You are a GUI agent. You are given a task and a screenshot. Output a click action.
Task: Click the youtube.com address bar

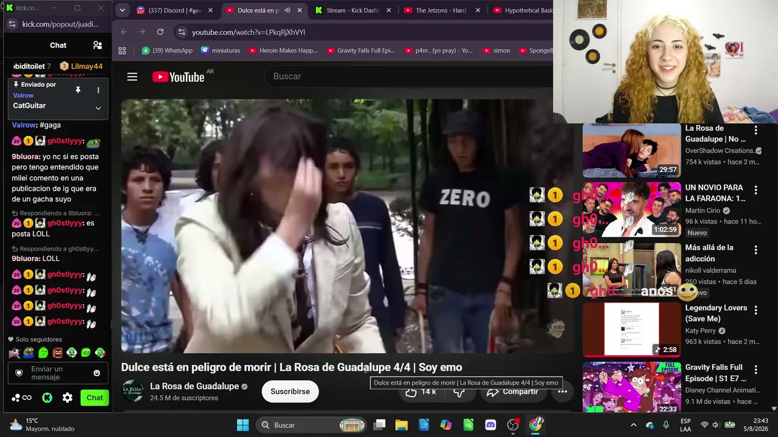(363, 32)
